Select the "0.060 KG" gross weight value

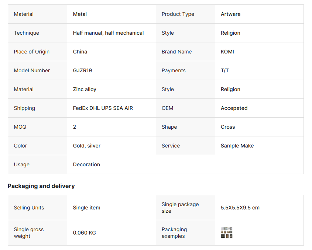coord(84,233)
